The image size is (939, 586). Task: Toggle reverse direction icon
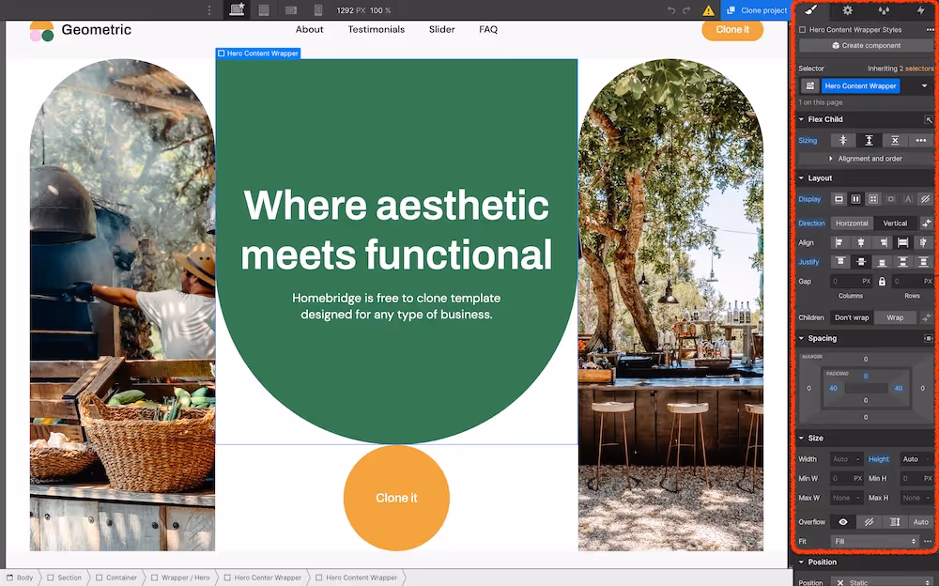click(x=927, y=223)
